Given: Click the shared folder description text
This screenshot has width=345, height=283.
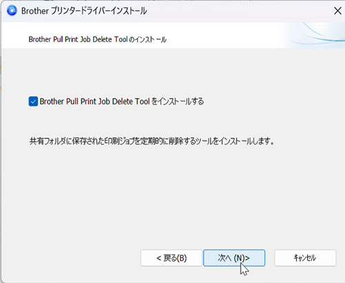Looking at the screenshot, I should coord(152,141).
